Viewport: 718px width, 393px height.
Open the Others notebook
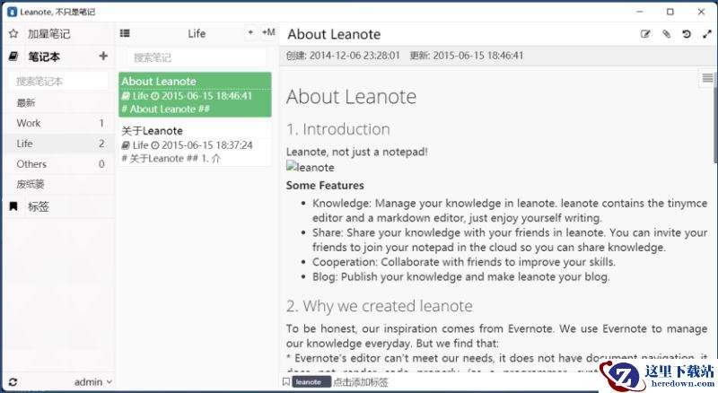(x=60, y=164)
